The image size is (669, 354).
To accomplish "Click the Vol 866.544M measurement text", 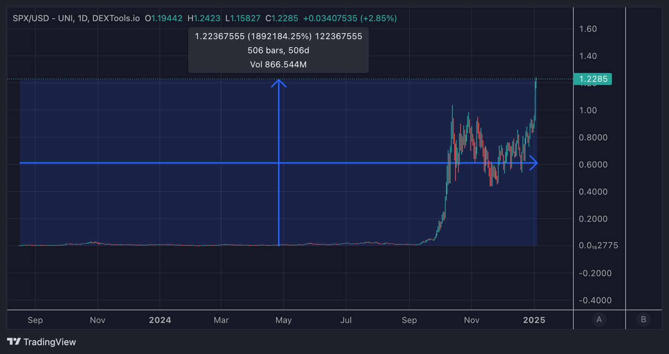I will 278,65.
